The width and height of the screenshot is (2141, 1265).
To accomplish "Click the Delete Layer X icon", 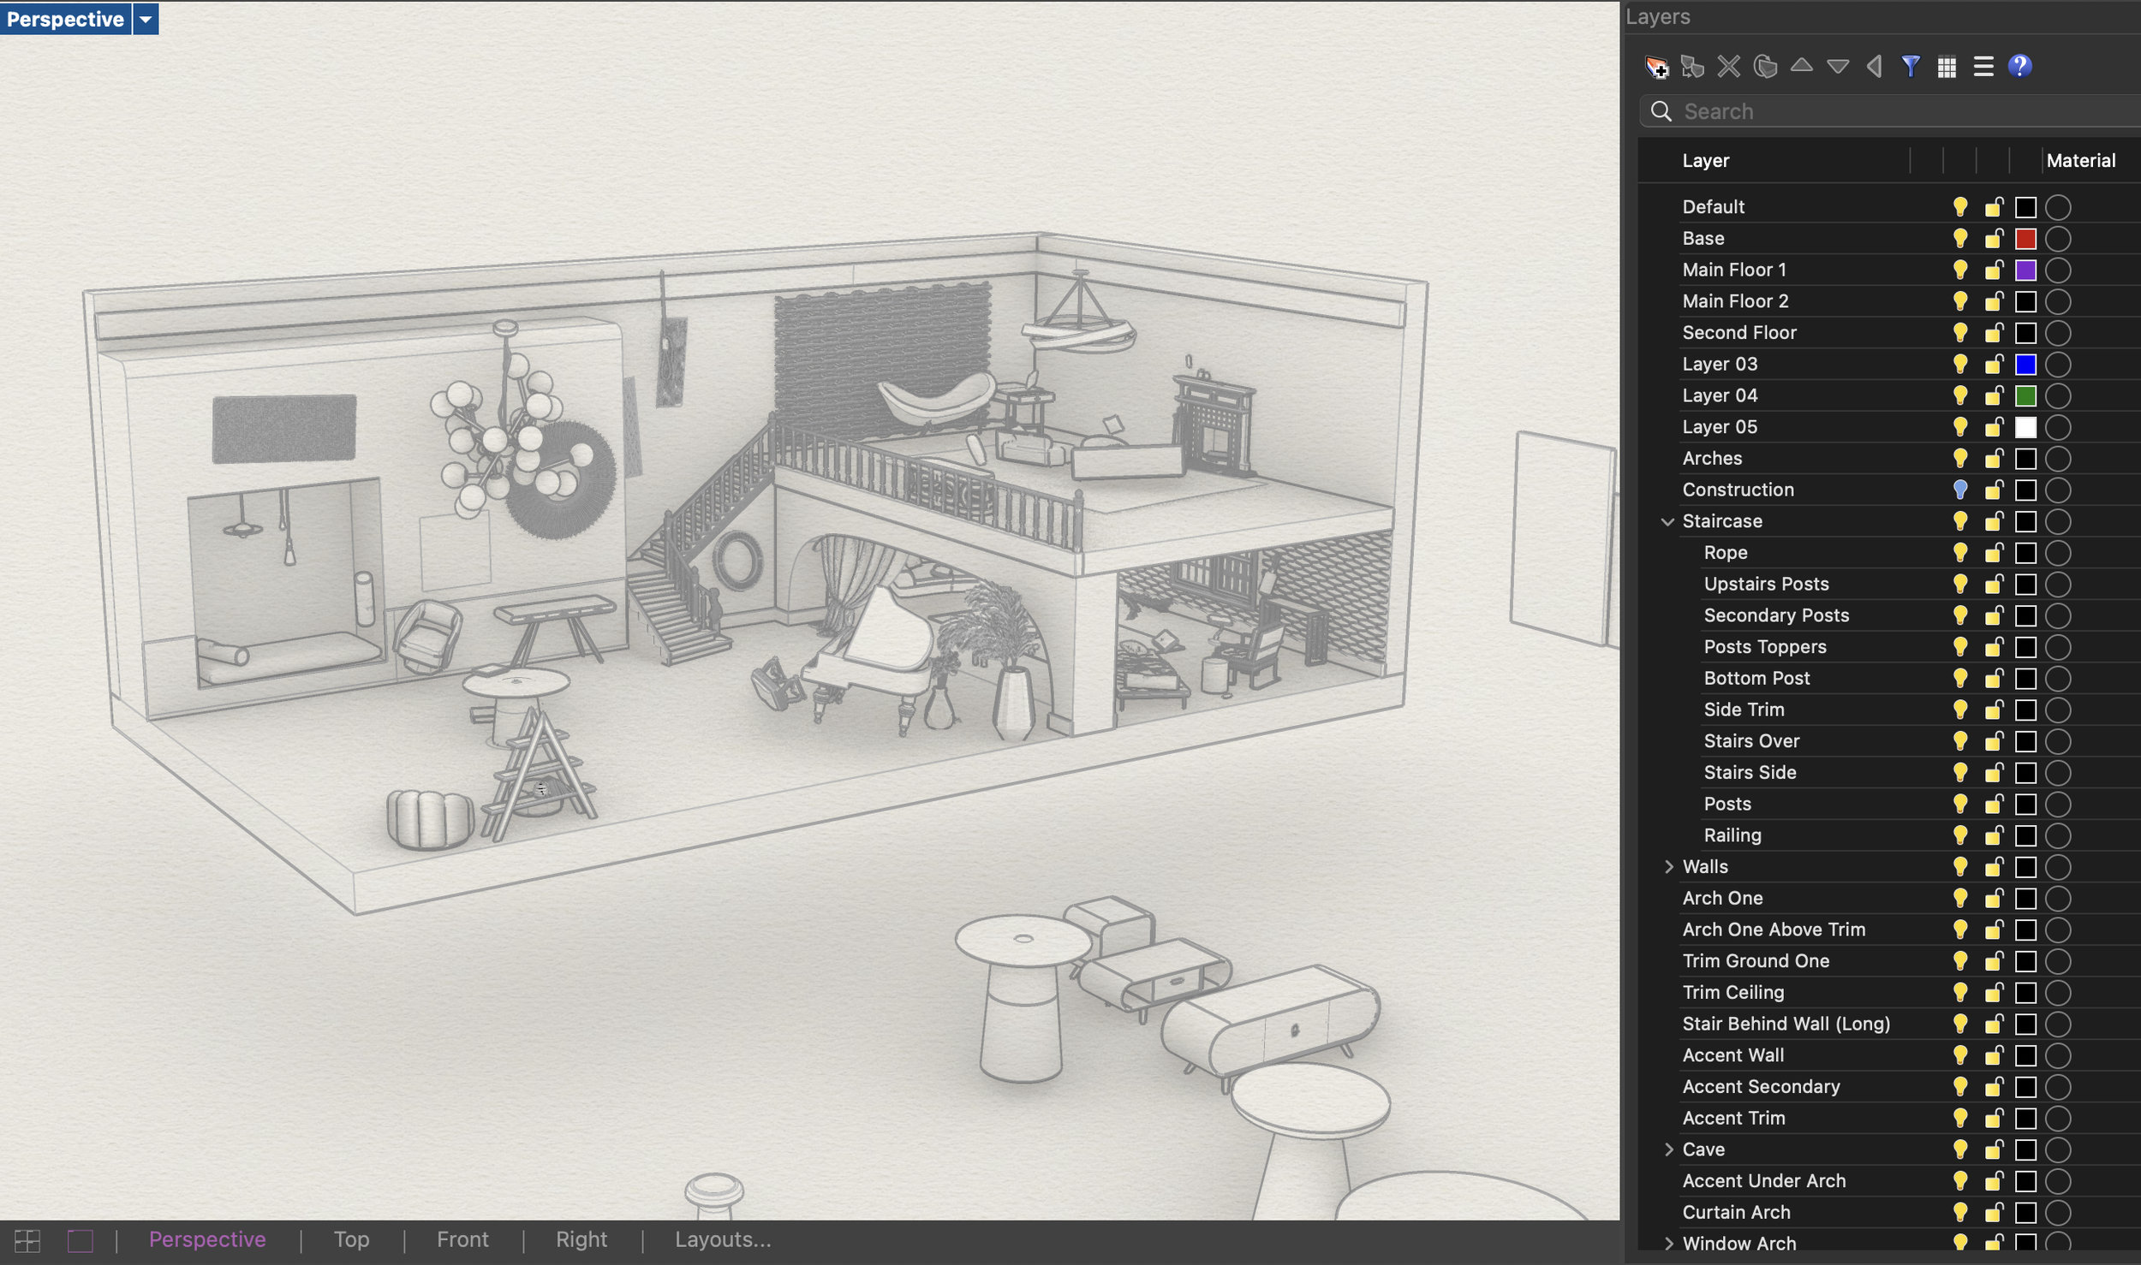I will (1728, 67).
